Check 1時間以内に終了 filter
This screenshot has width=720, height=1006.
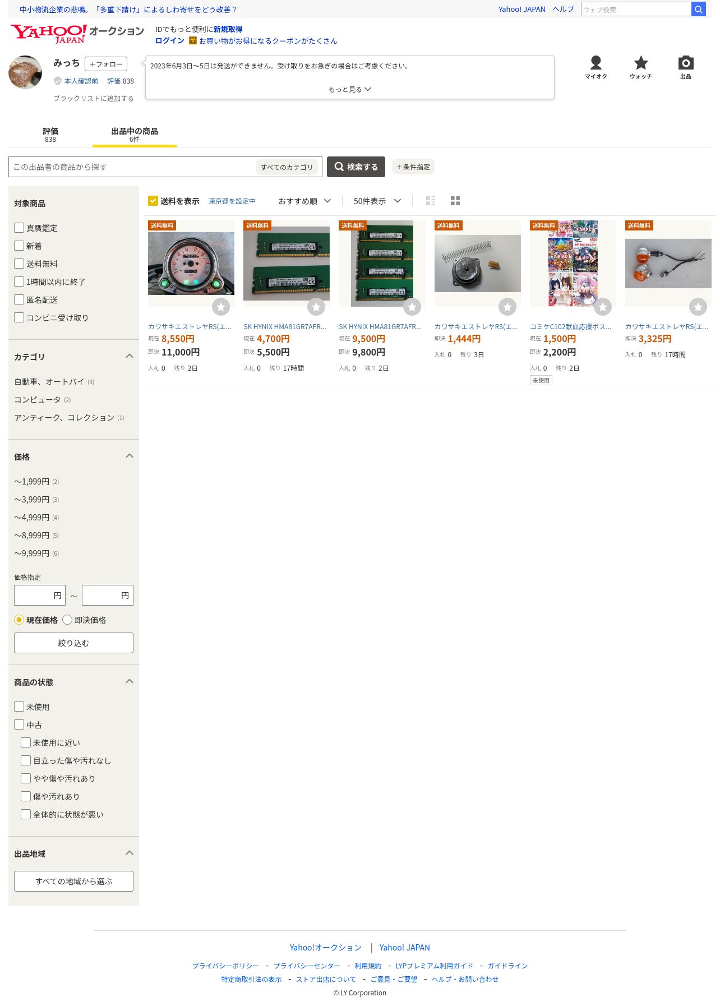pyautogui.click(x=19, y=282)
